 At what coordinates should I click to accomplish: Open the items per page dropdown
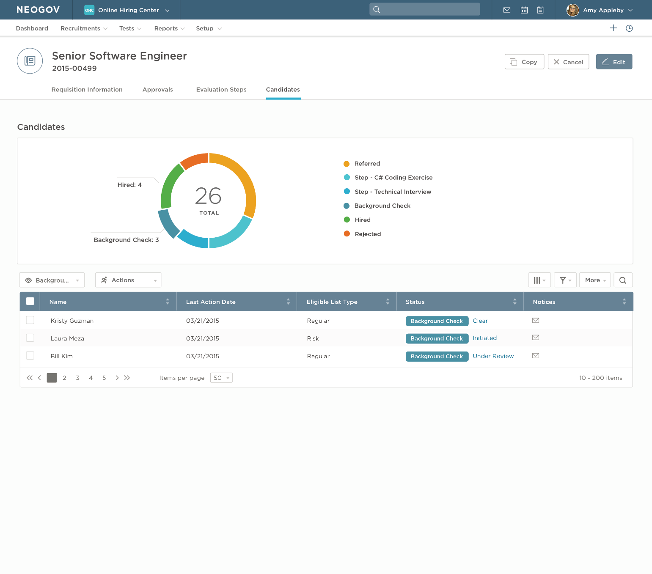pyautogui.click(x=221, y=378)
